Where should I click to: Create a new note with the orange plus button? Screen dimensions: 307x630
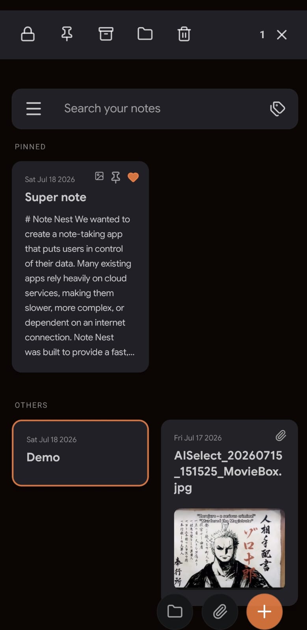click(264, 611)
